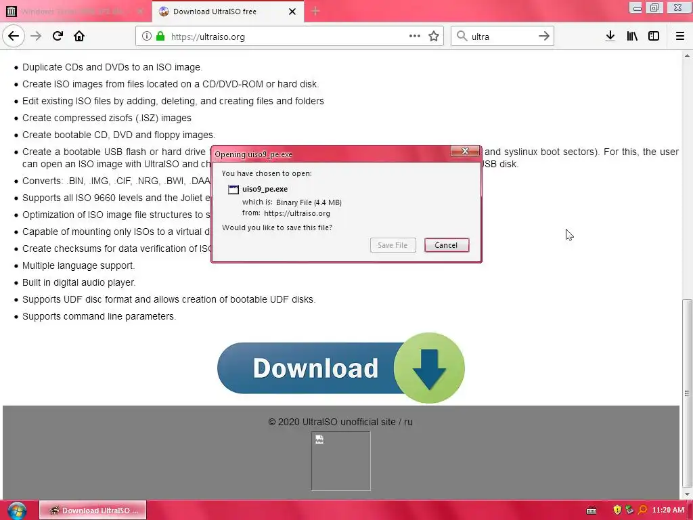Screen dimensions: 693x520
Task: Click the green padlock security icon
Action: point(160,37)
